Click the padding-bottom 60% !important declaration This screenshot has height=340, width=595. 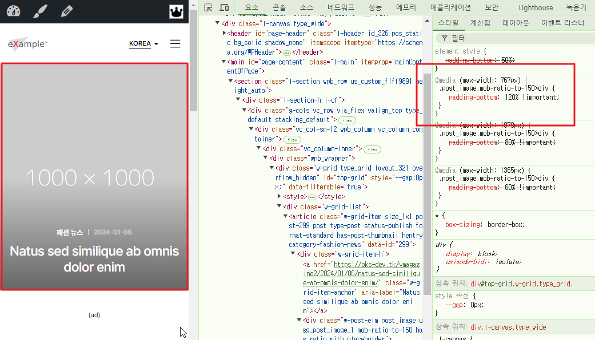(502, 188)
